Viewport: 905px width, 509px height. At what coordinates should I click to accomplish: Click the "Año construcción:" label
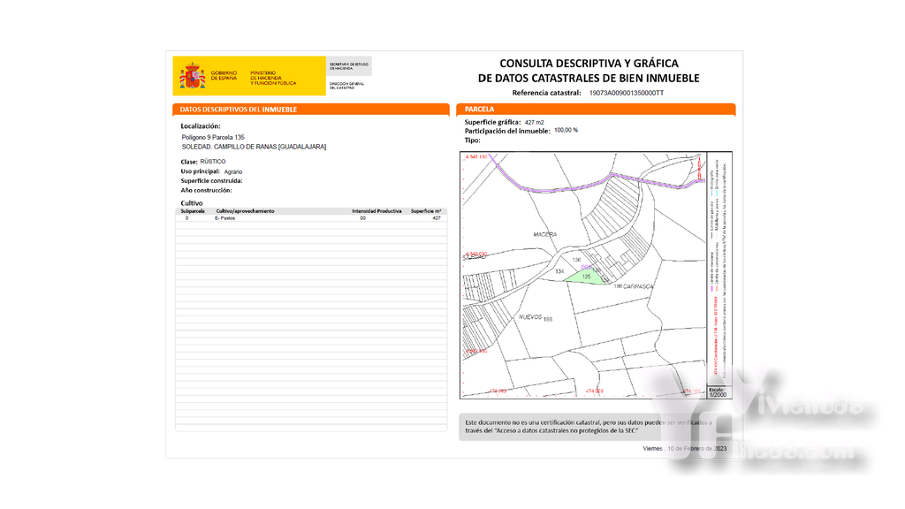[x=206, y=191]
